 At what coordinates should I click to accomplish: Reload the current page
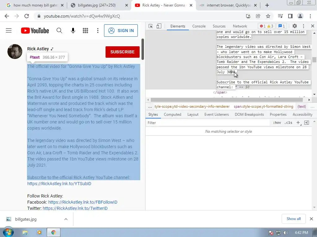27,16
